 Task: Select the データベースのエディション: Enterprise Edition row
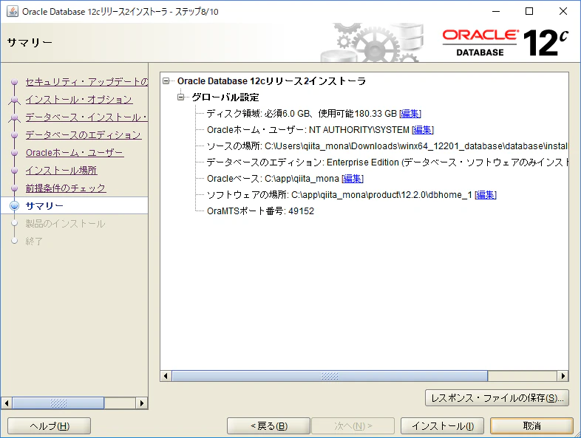point(387,162)
